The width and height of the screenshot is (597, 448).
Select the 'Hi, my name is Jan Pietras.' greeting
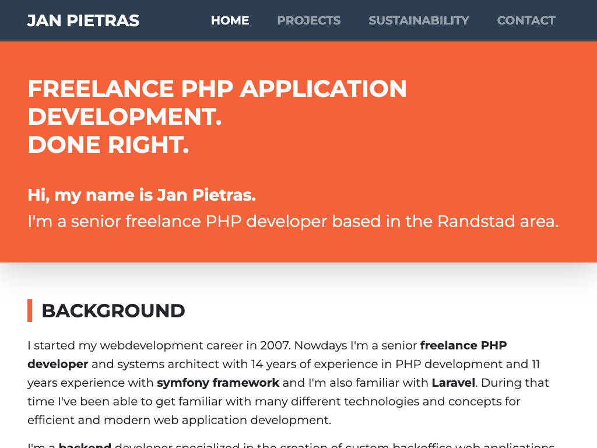tap(142, 195)
